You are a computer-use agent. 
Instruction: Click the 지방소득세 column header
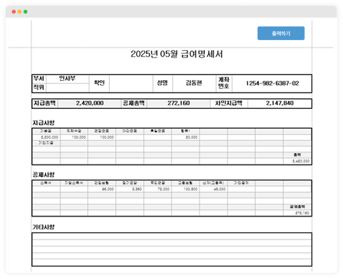pos(74,183)
